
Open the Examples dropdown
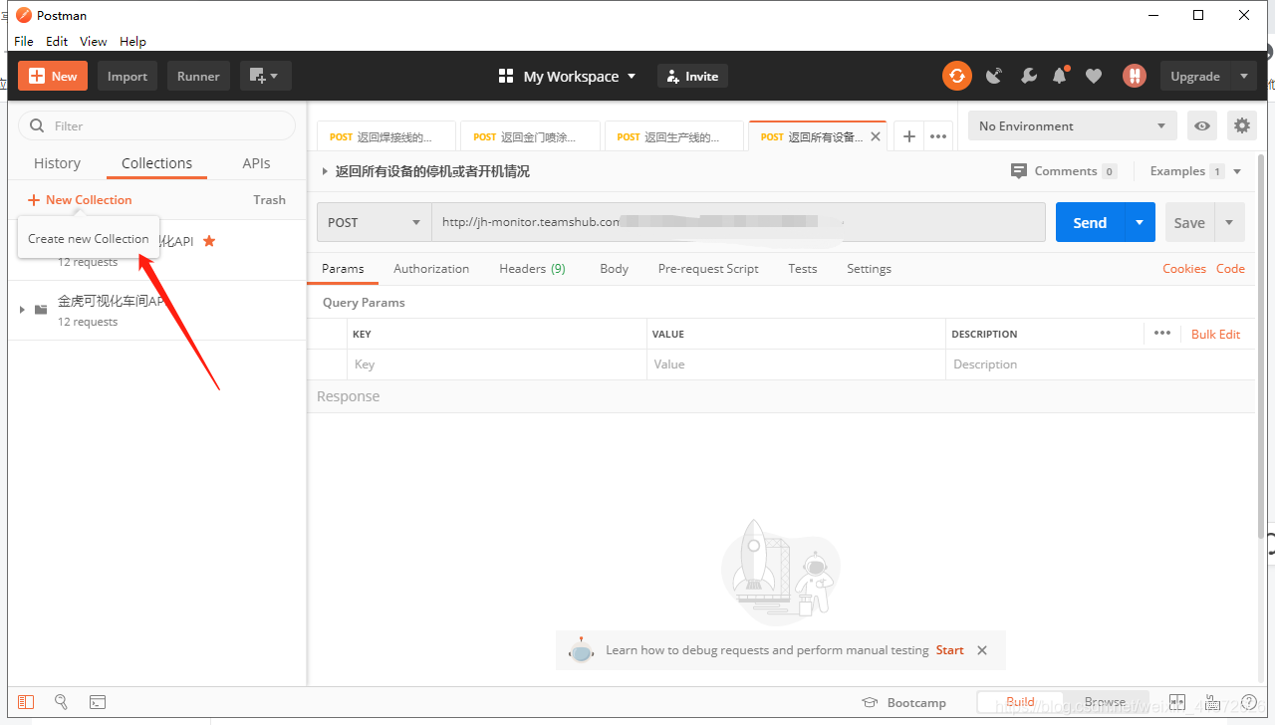1195,171
